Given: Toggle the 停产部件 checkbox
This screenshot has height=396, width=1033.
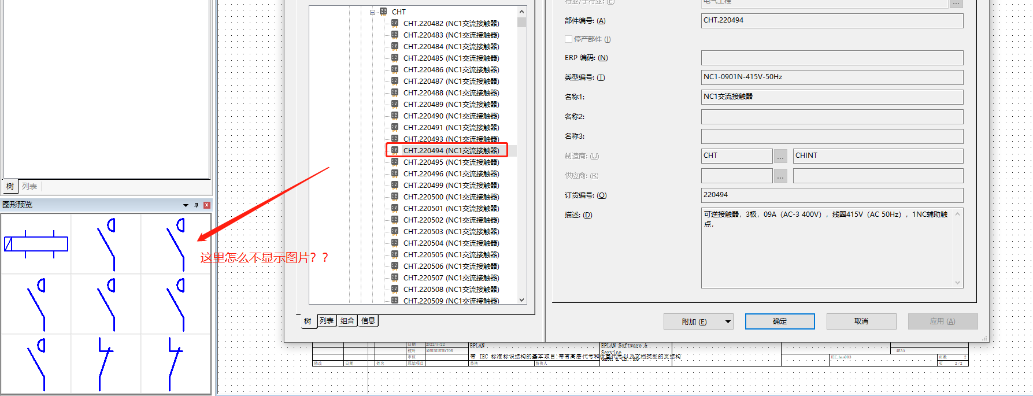Looking at the screenshot, I should coord(568,39).
